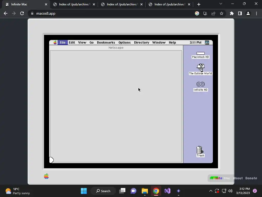Go back in the browser

pos(6,13)
